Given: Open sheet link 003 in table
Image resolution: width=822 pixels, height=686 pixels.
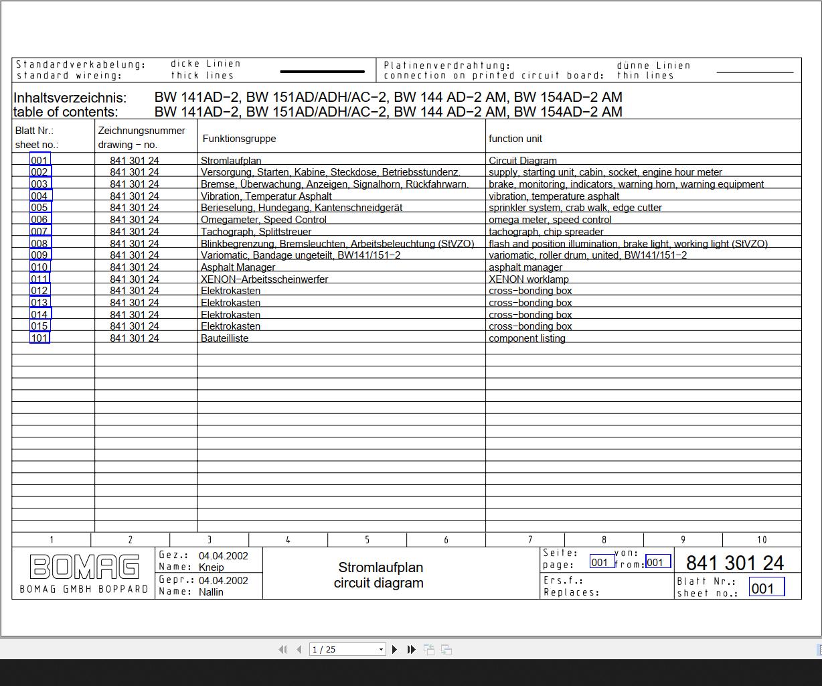Looking at the screenshot, I should (x=39, y=184).
